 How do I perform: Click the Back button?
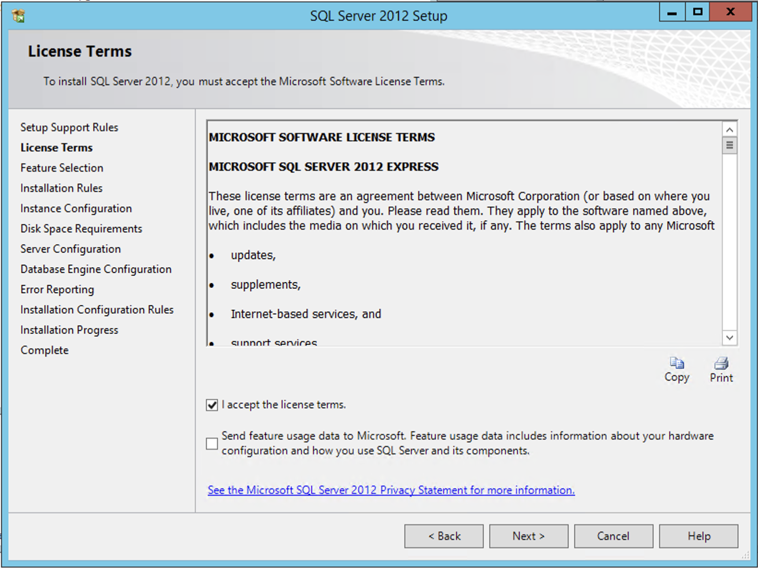point(444,536)
